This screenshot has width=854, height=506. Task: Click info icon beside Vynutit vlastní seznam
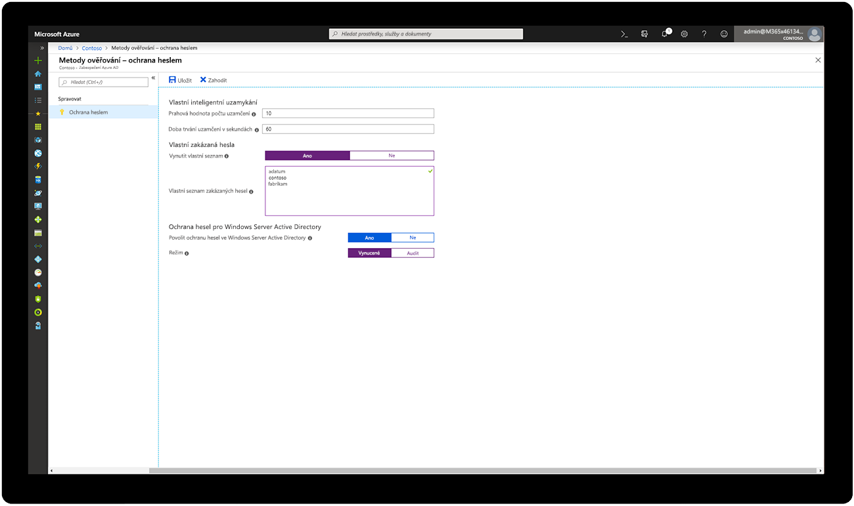(227, 156)
